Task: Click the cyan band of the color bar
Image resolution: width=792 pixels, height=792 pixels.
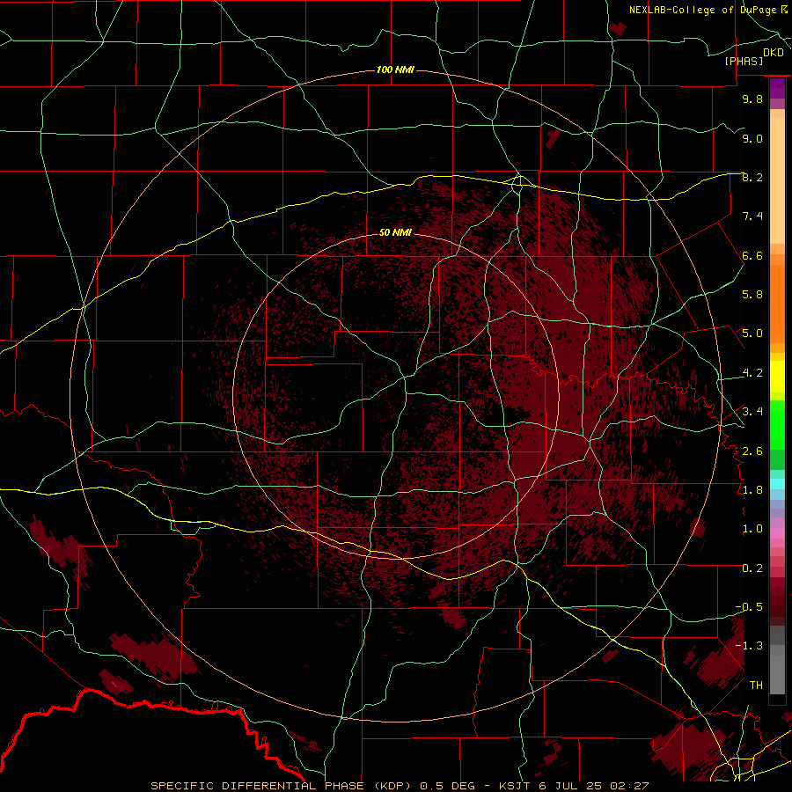Action: pyautogui.click(x=777, y=484)
